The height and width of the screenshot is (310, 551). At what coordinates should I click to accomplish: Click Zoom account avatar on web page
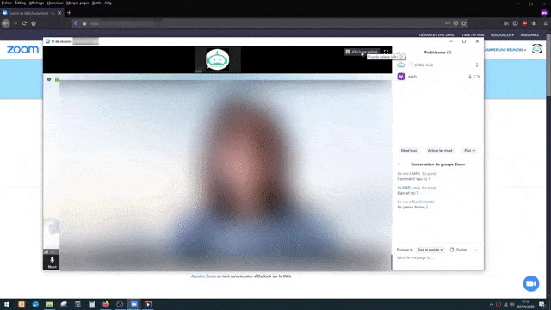[x=536, y=49]
